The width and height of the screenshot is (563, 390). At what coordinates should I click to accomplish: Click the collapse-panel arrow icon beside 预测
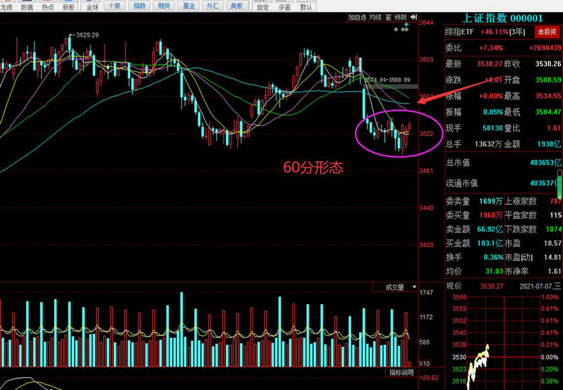pos(412,18)
